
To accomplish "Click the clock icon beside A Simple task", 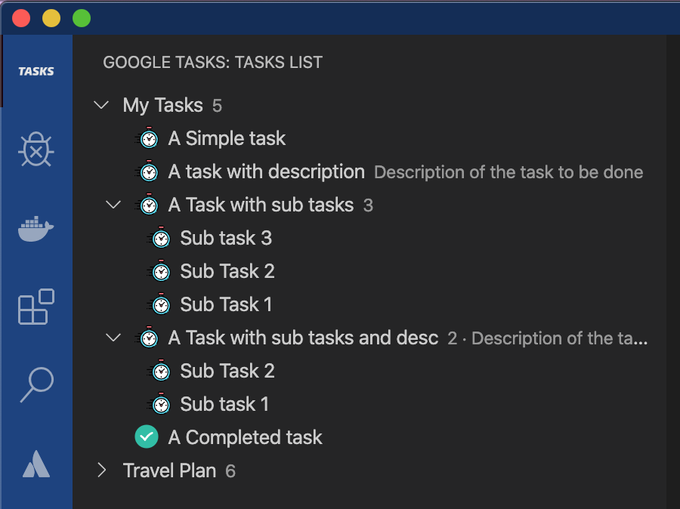I will [149, 138].
